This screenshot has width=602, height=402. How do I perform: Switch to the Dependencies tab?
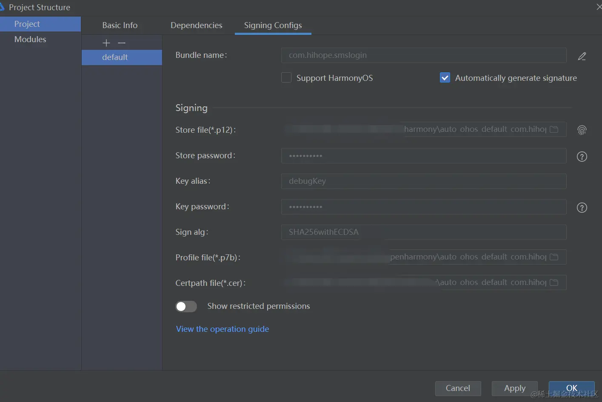[x=197, y=25]
